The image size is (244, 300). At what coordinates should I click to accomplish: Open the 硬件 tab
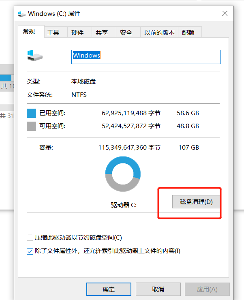(x=79, y=32)
